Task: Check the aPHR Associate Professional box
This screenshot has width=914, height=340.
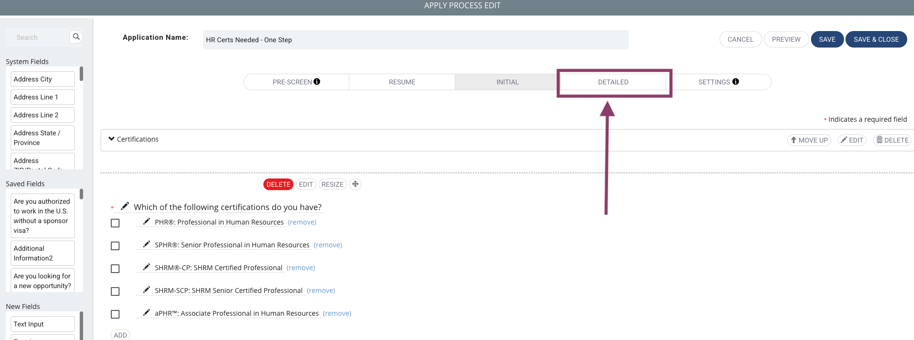Action: [x=115, y=314]
